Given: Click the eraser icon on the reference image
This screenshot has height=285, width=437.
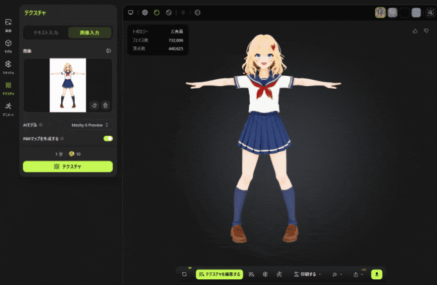Looking at the screenshot, I should [94, 105].
